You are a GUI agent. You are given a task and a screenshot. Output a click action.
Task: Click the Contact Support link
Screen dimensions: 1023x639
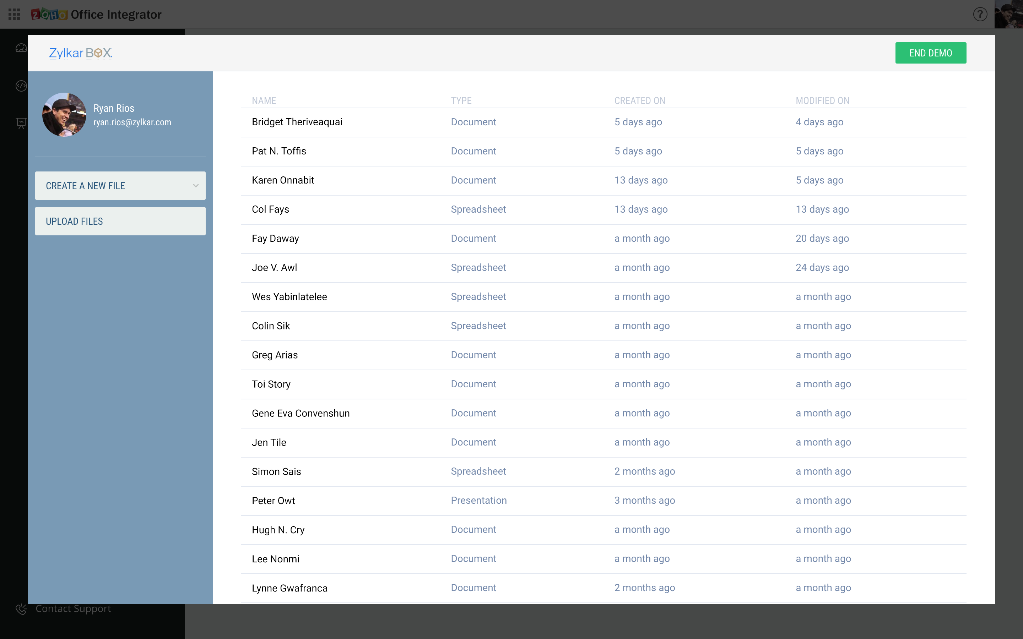73,608
